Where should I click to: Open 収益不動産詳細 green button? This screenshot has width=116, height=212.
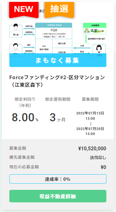58,196
